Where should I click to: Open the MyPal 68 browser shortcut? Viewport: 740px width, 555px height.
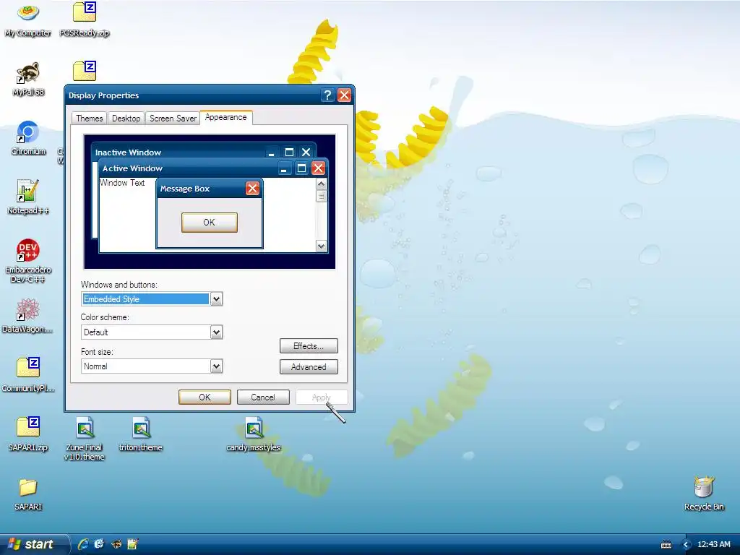point(28,79)
